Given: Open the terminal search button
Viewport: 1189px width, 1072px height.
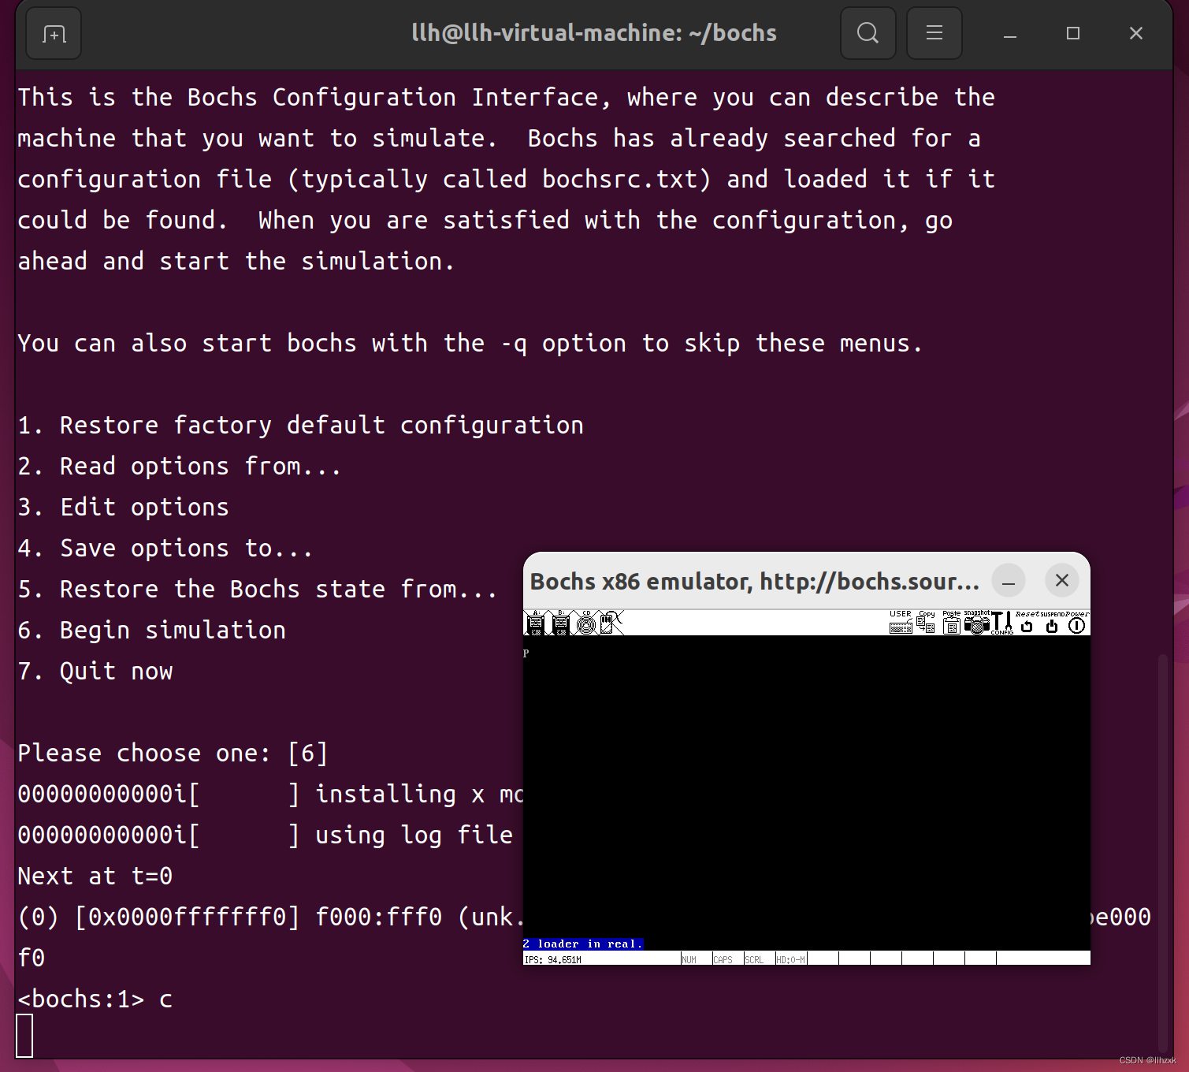Looking at the screenshot, I should coord(868,33).
